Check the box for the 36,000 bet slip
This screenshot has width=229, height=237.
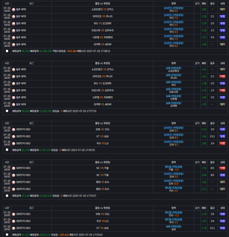pyautogui.click(x=7, y=111)
